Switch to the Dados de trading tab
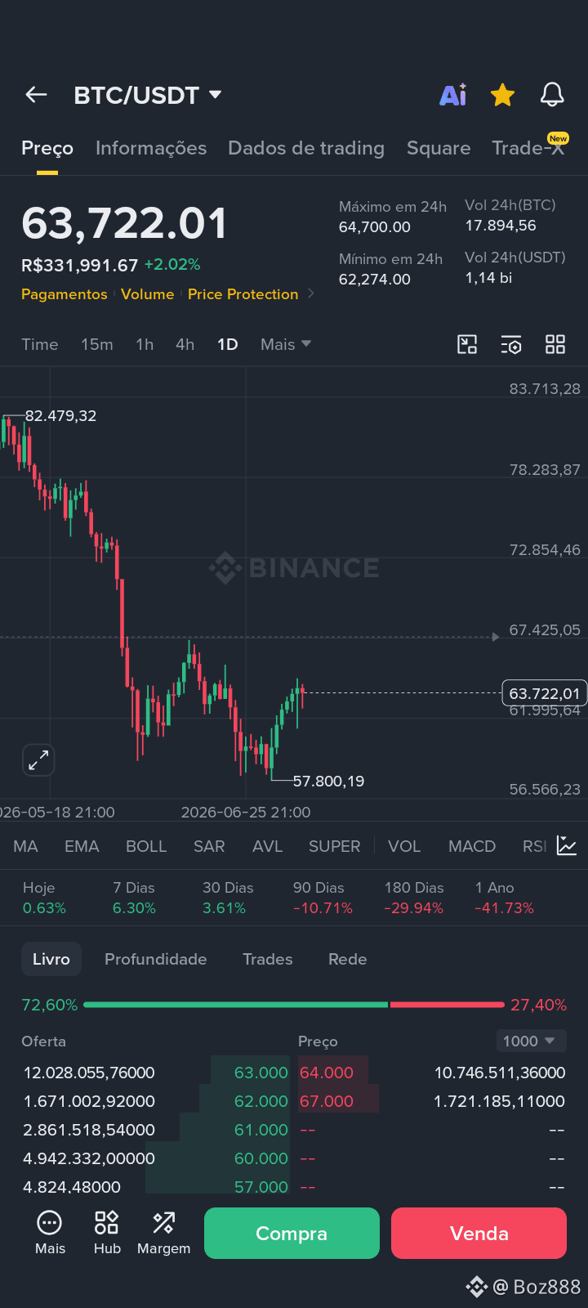 click(x=306, y=148)
